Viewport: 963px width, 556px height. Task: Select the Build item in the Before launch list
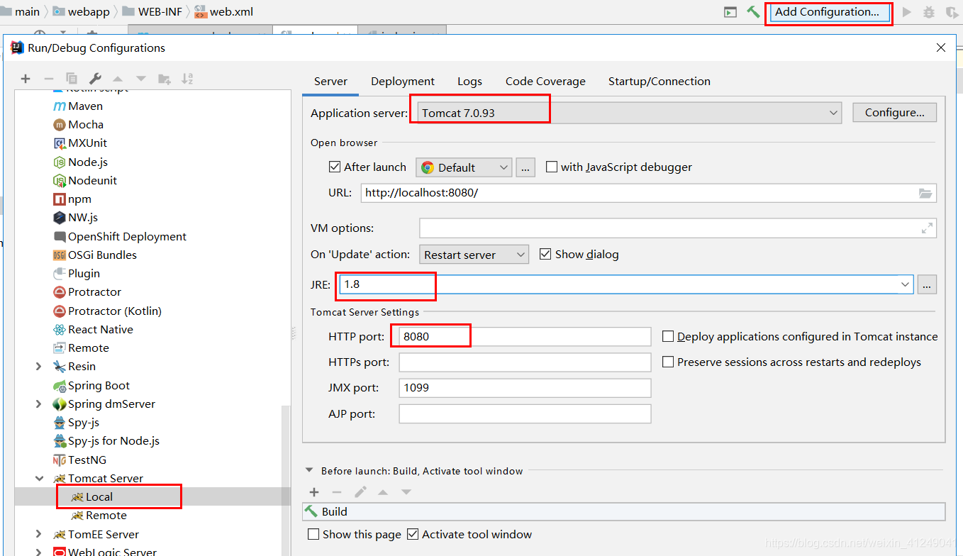coord(624,512)
